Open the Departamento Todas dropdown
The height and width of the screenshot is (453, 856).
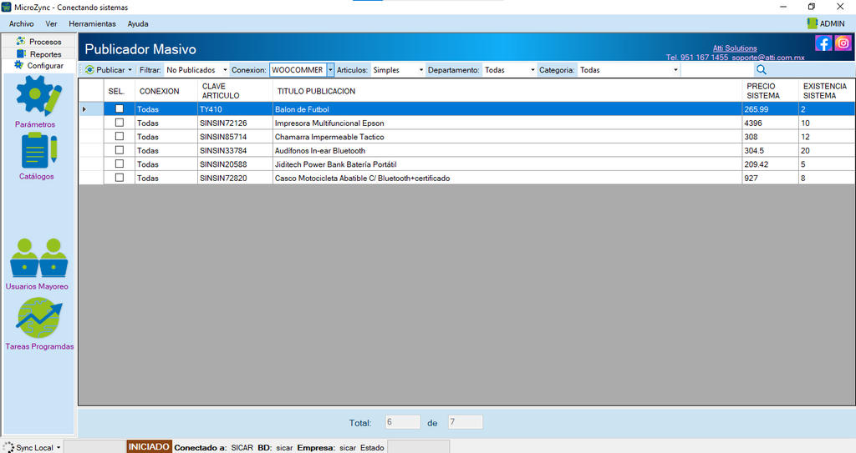pyautogui.click(x=509, y=70)
